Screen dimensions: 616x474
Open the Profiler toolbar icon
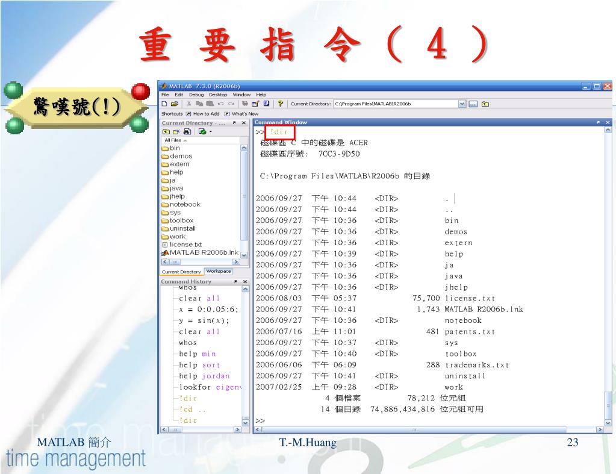(x=266, y=104)
